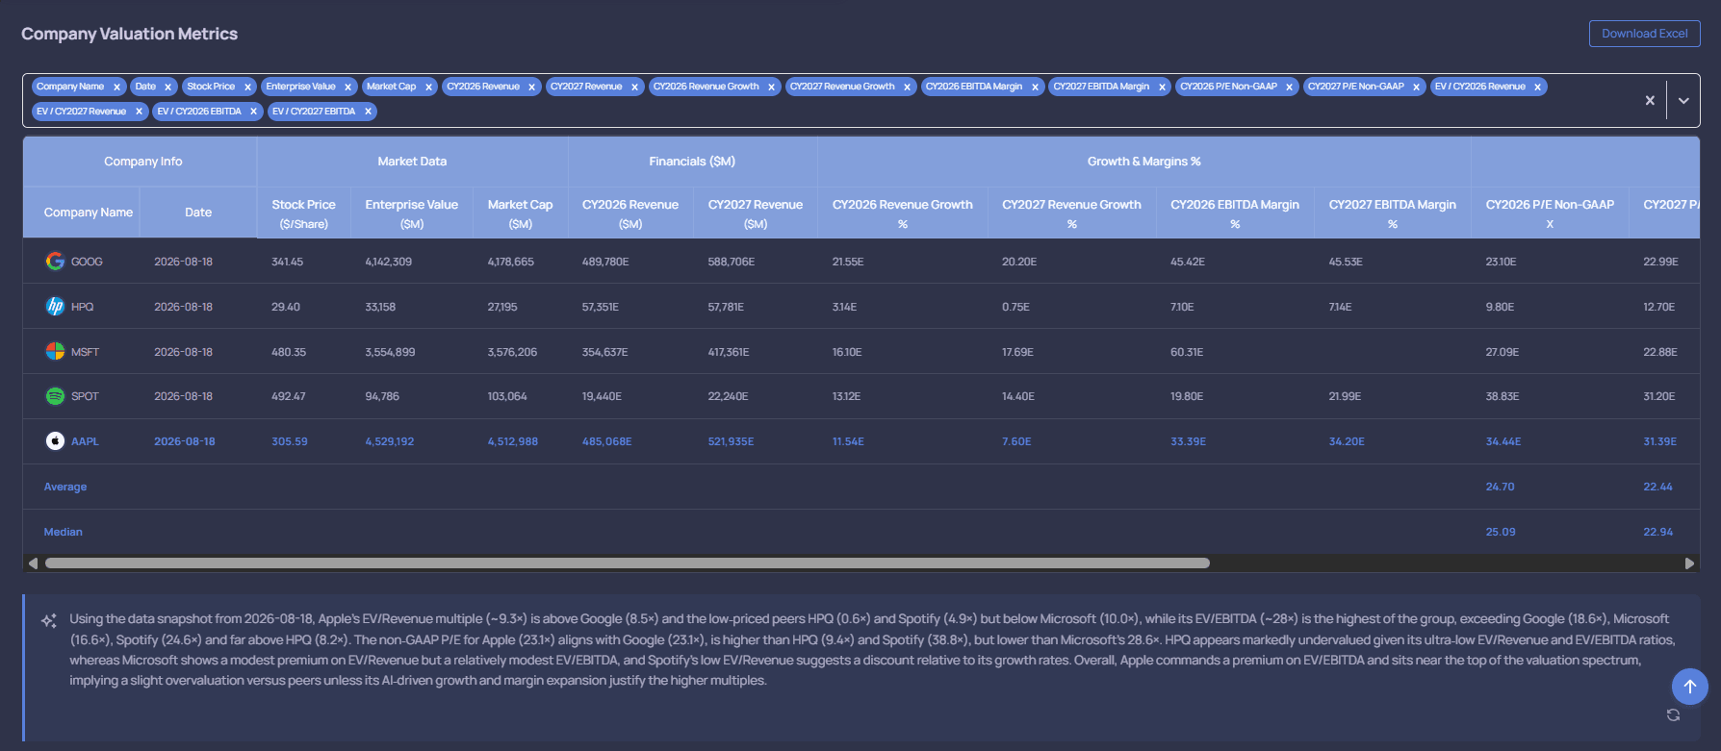The height and width of the screenshot is (751, 1721).
Task: Open the column selector dropdown arrow
Action: click(x=1683, y=100)
